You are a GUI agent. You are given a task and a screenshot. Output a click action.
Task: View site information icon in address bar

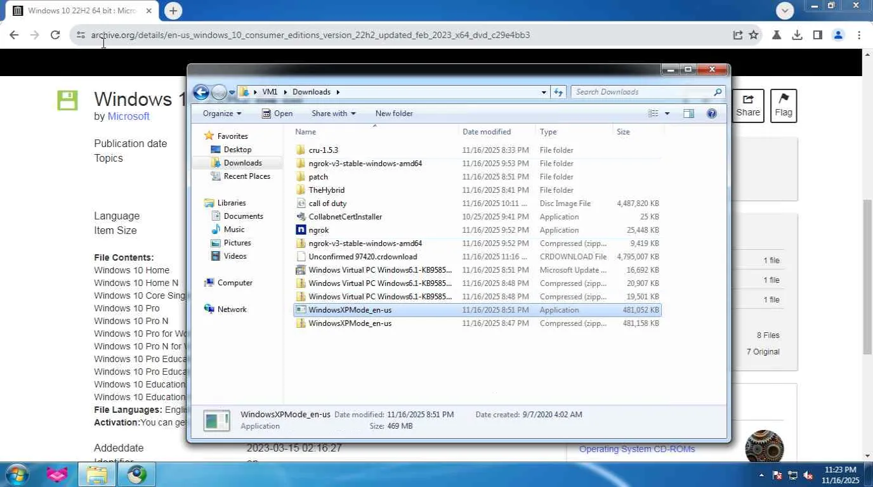coord(81,35)
